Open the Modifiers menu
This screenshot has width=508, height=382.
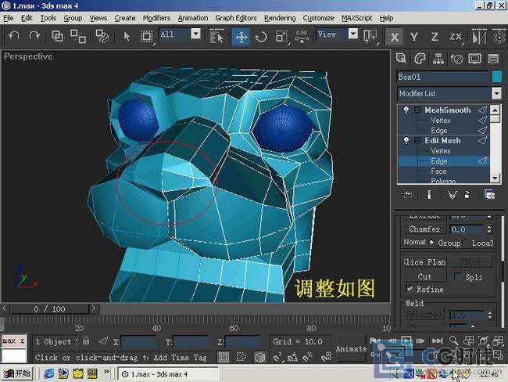click(156, 18)
